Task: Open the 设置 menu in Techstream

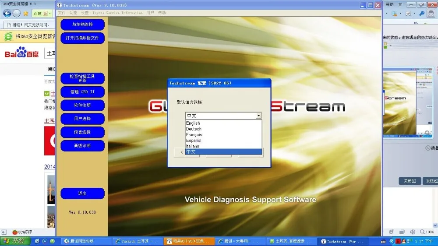Action: click(85, 13)
